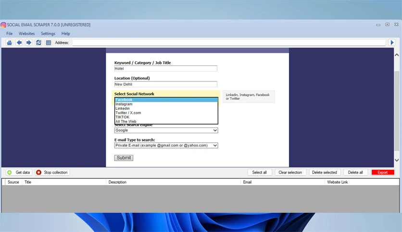
Task: Click the Delete selected button
Action: click(x=325, y=173)
